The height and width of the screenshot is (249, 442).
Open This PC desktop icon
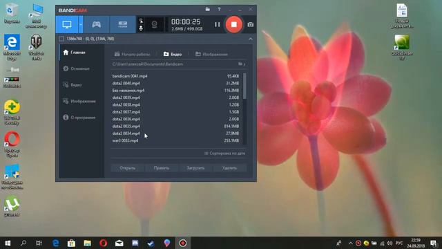pyautogui.click(x=36, y=16)
